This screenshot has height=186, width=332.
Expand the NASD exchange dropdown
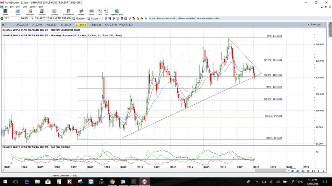tap(32, 18)
